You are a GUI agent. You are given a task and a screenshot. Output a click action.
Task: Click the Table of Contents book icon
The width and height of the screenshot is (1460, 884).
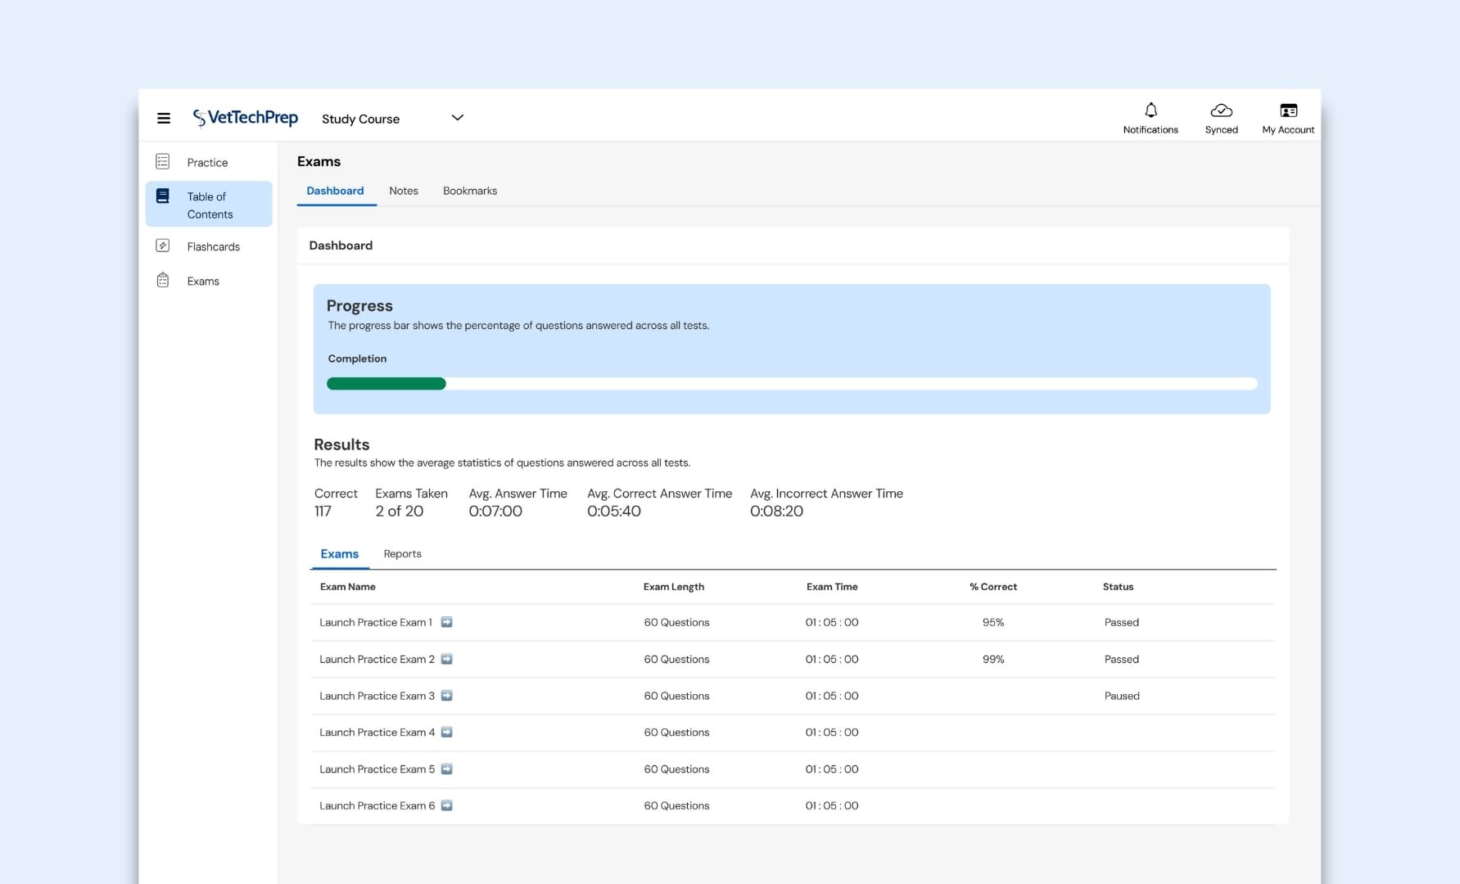tap(163, 196)
